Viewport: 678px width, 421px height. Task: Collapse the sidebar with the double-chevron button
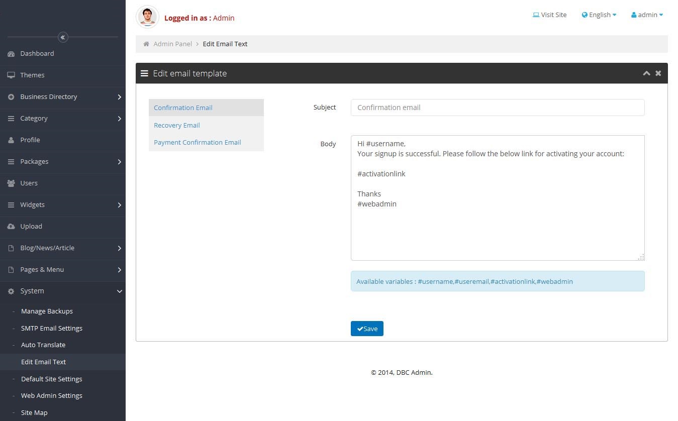(63, 37)
